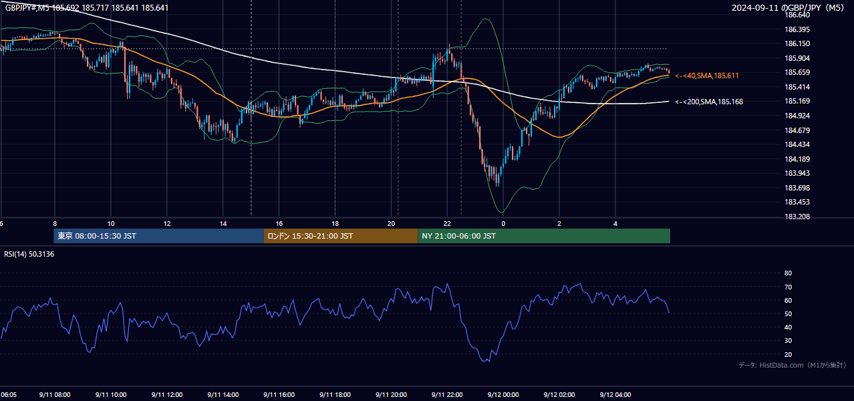This screenshot has height=401, width=854.
Task: Click the 183.698 price axis label
Action: coord(797,188)
